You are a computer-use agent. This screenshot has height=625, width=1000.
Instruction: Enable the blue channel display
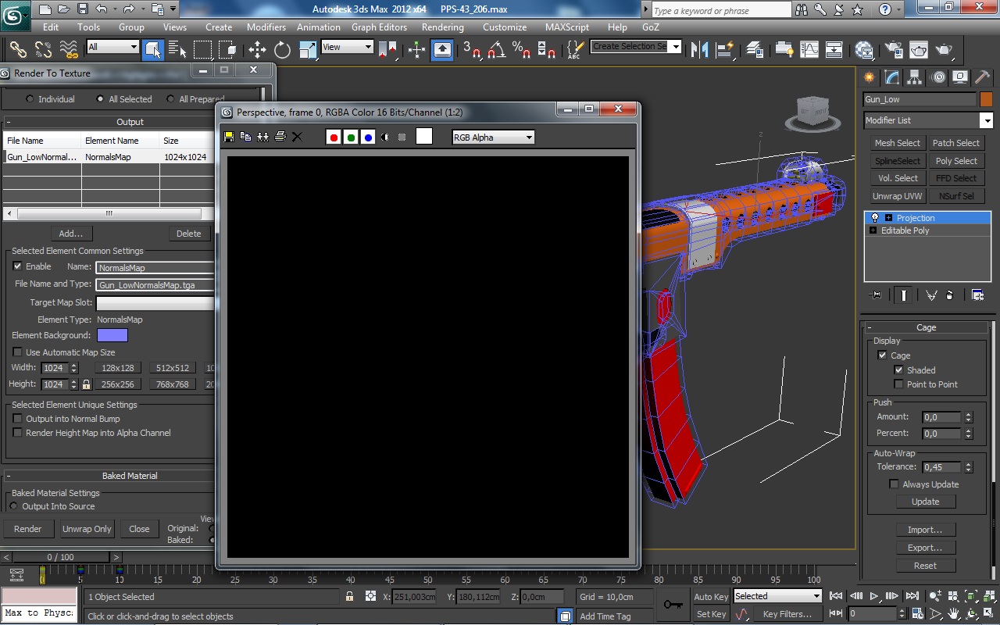368,137
